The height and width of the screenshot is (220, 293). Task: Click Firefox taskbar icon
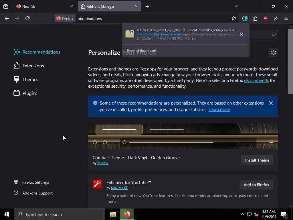(x=127, y=214)
